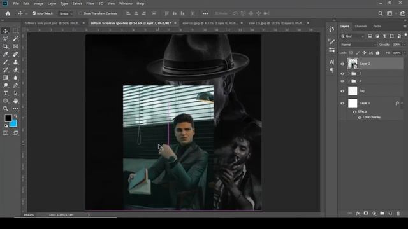Expand layer group 2

pos(349,74)
